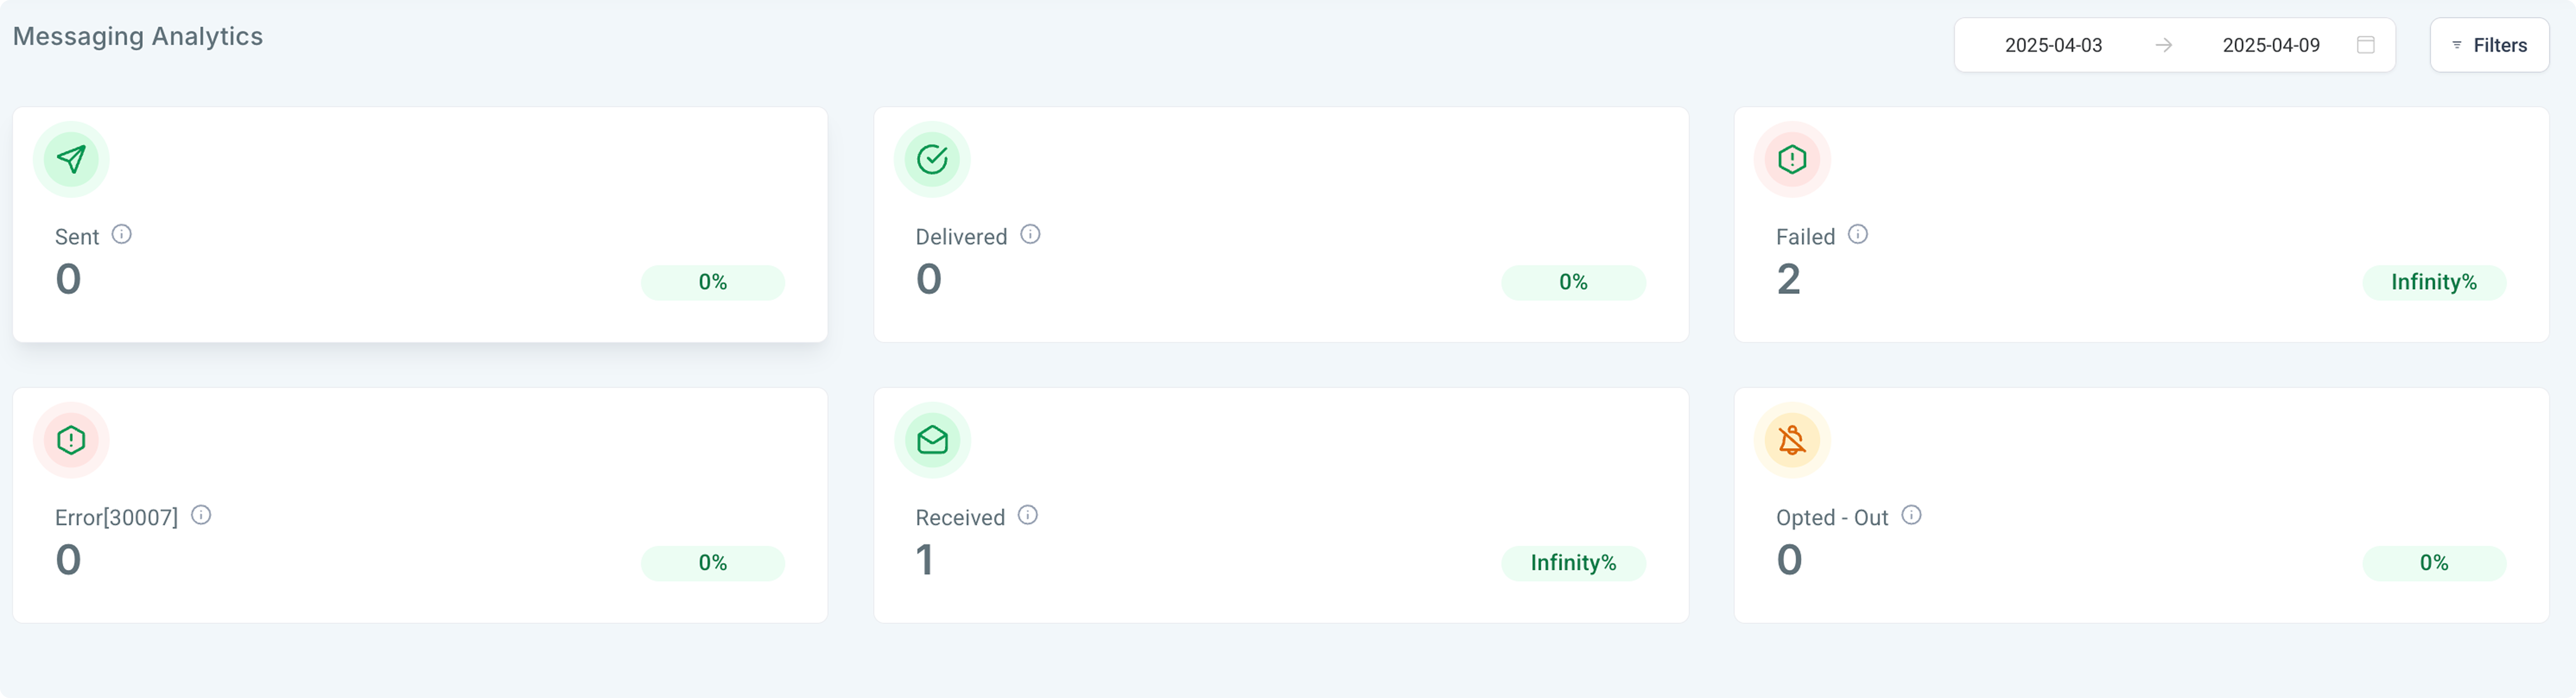Image resolution: width=2576 pixels, height=698 pixels.
Task: Click the info icon beside Opted - Out
Action: tap(1911, 515)
